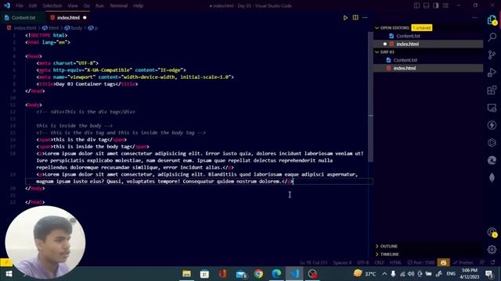Open Google Chrome from the taskbar
This screenshot has width=501, height=281.
[x=258, y=274]
